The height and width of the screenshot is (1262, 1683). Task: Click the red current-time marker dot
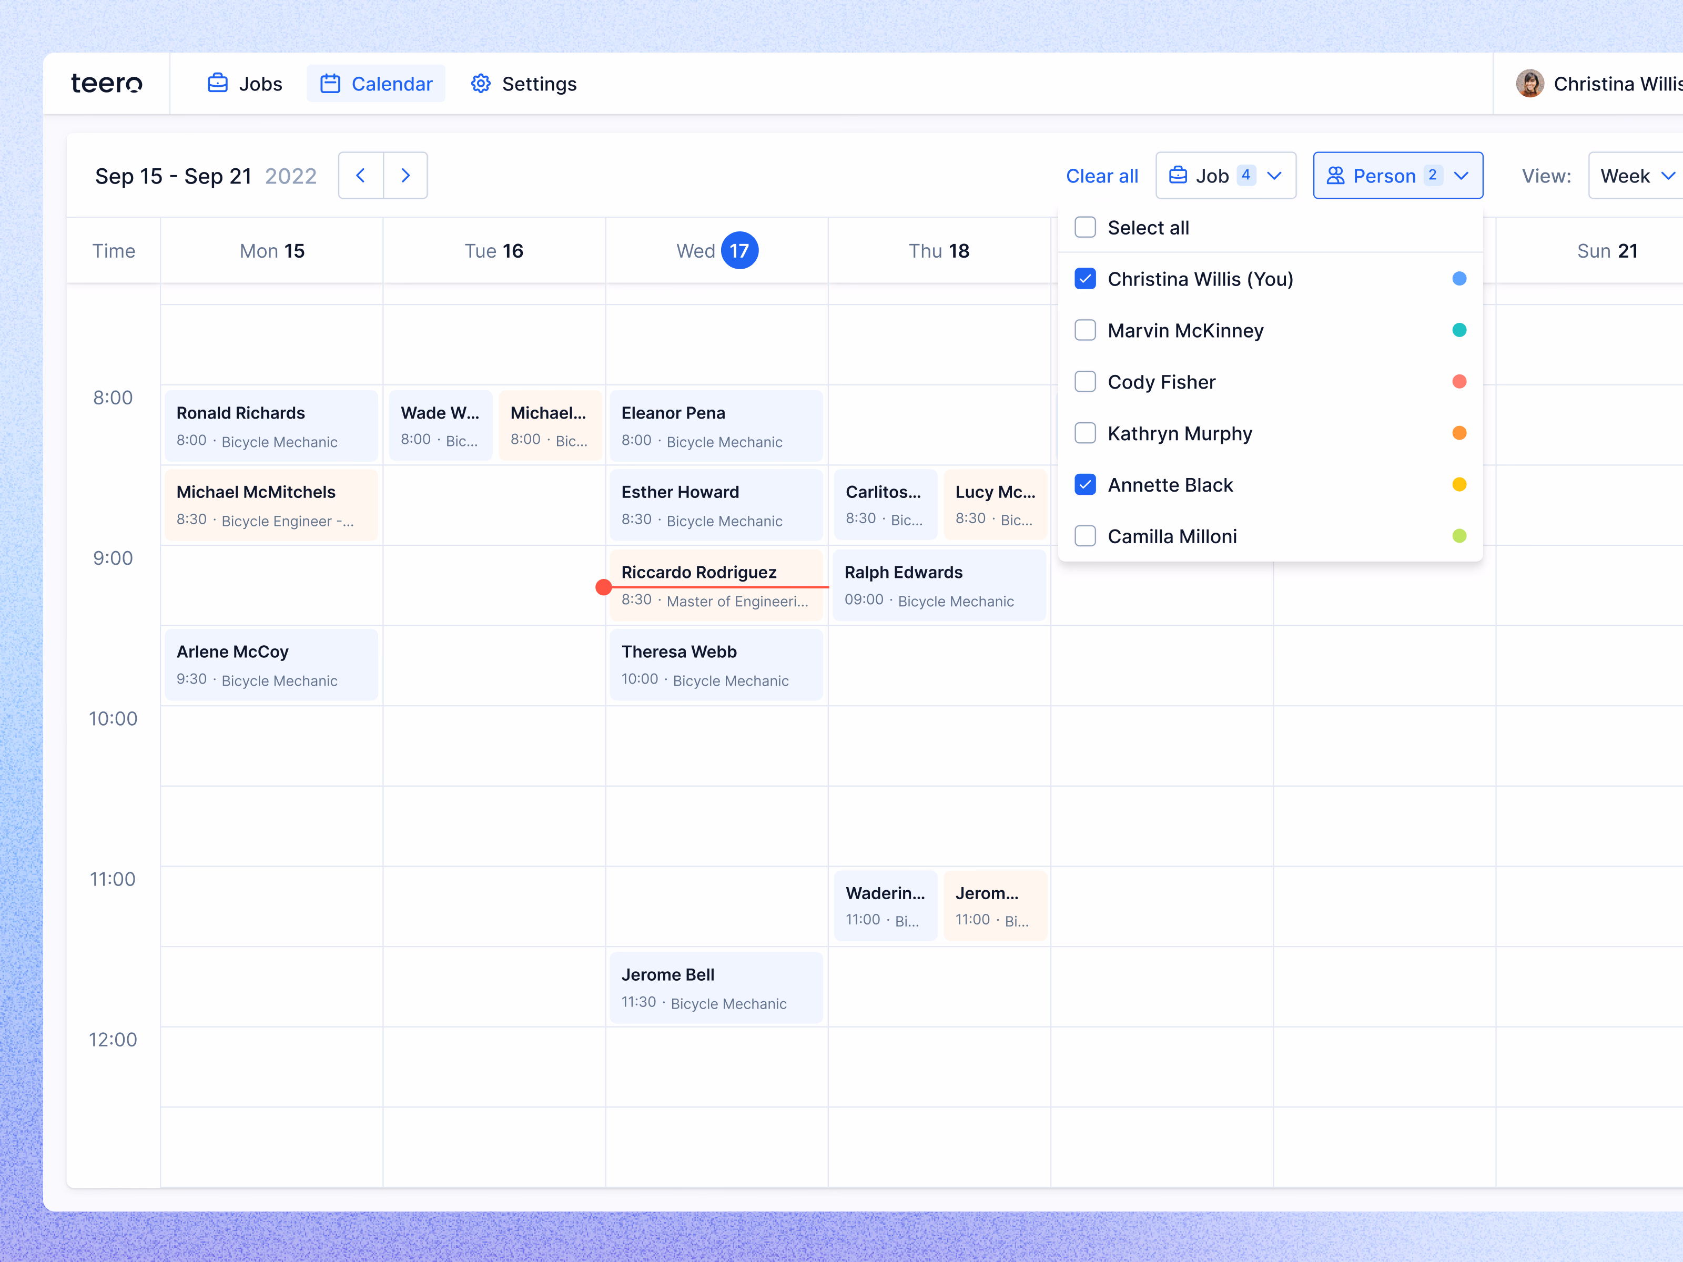(603, 587)
